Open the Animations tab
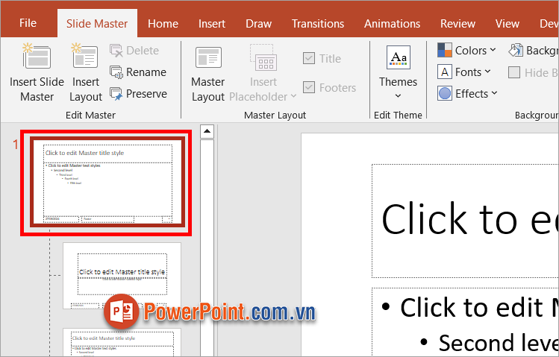Screen dimensions: 559x357 point(392,24)
